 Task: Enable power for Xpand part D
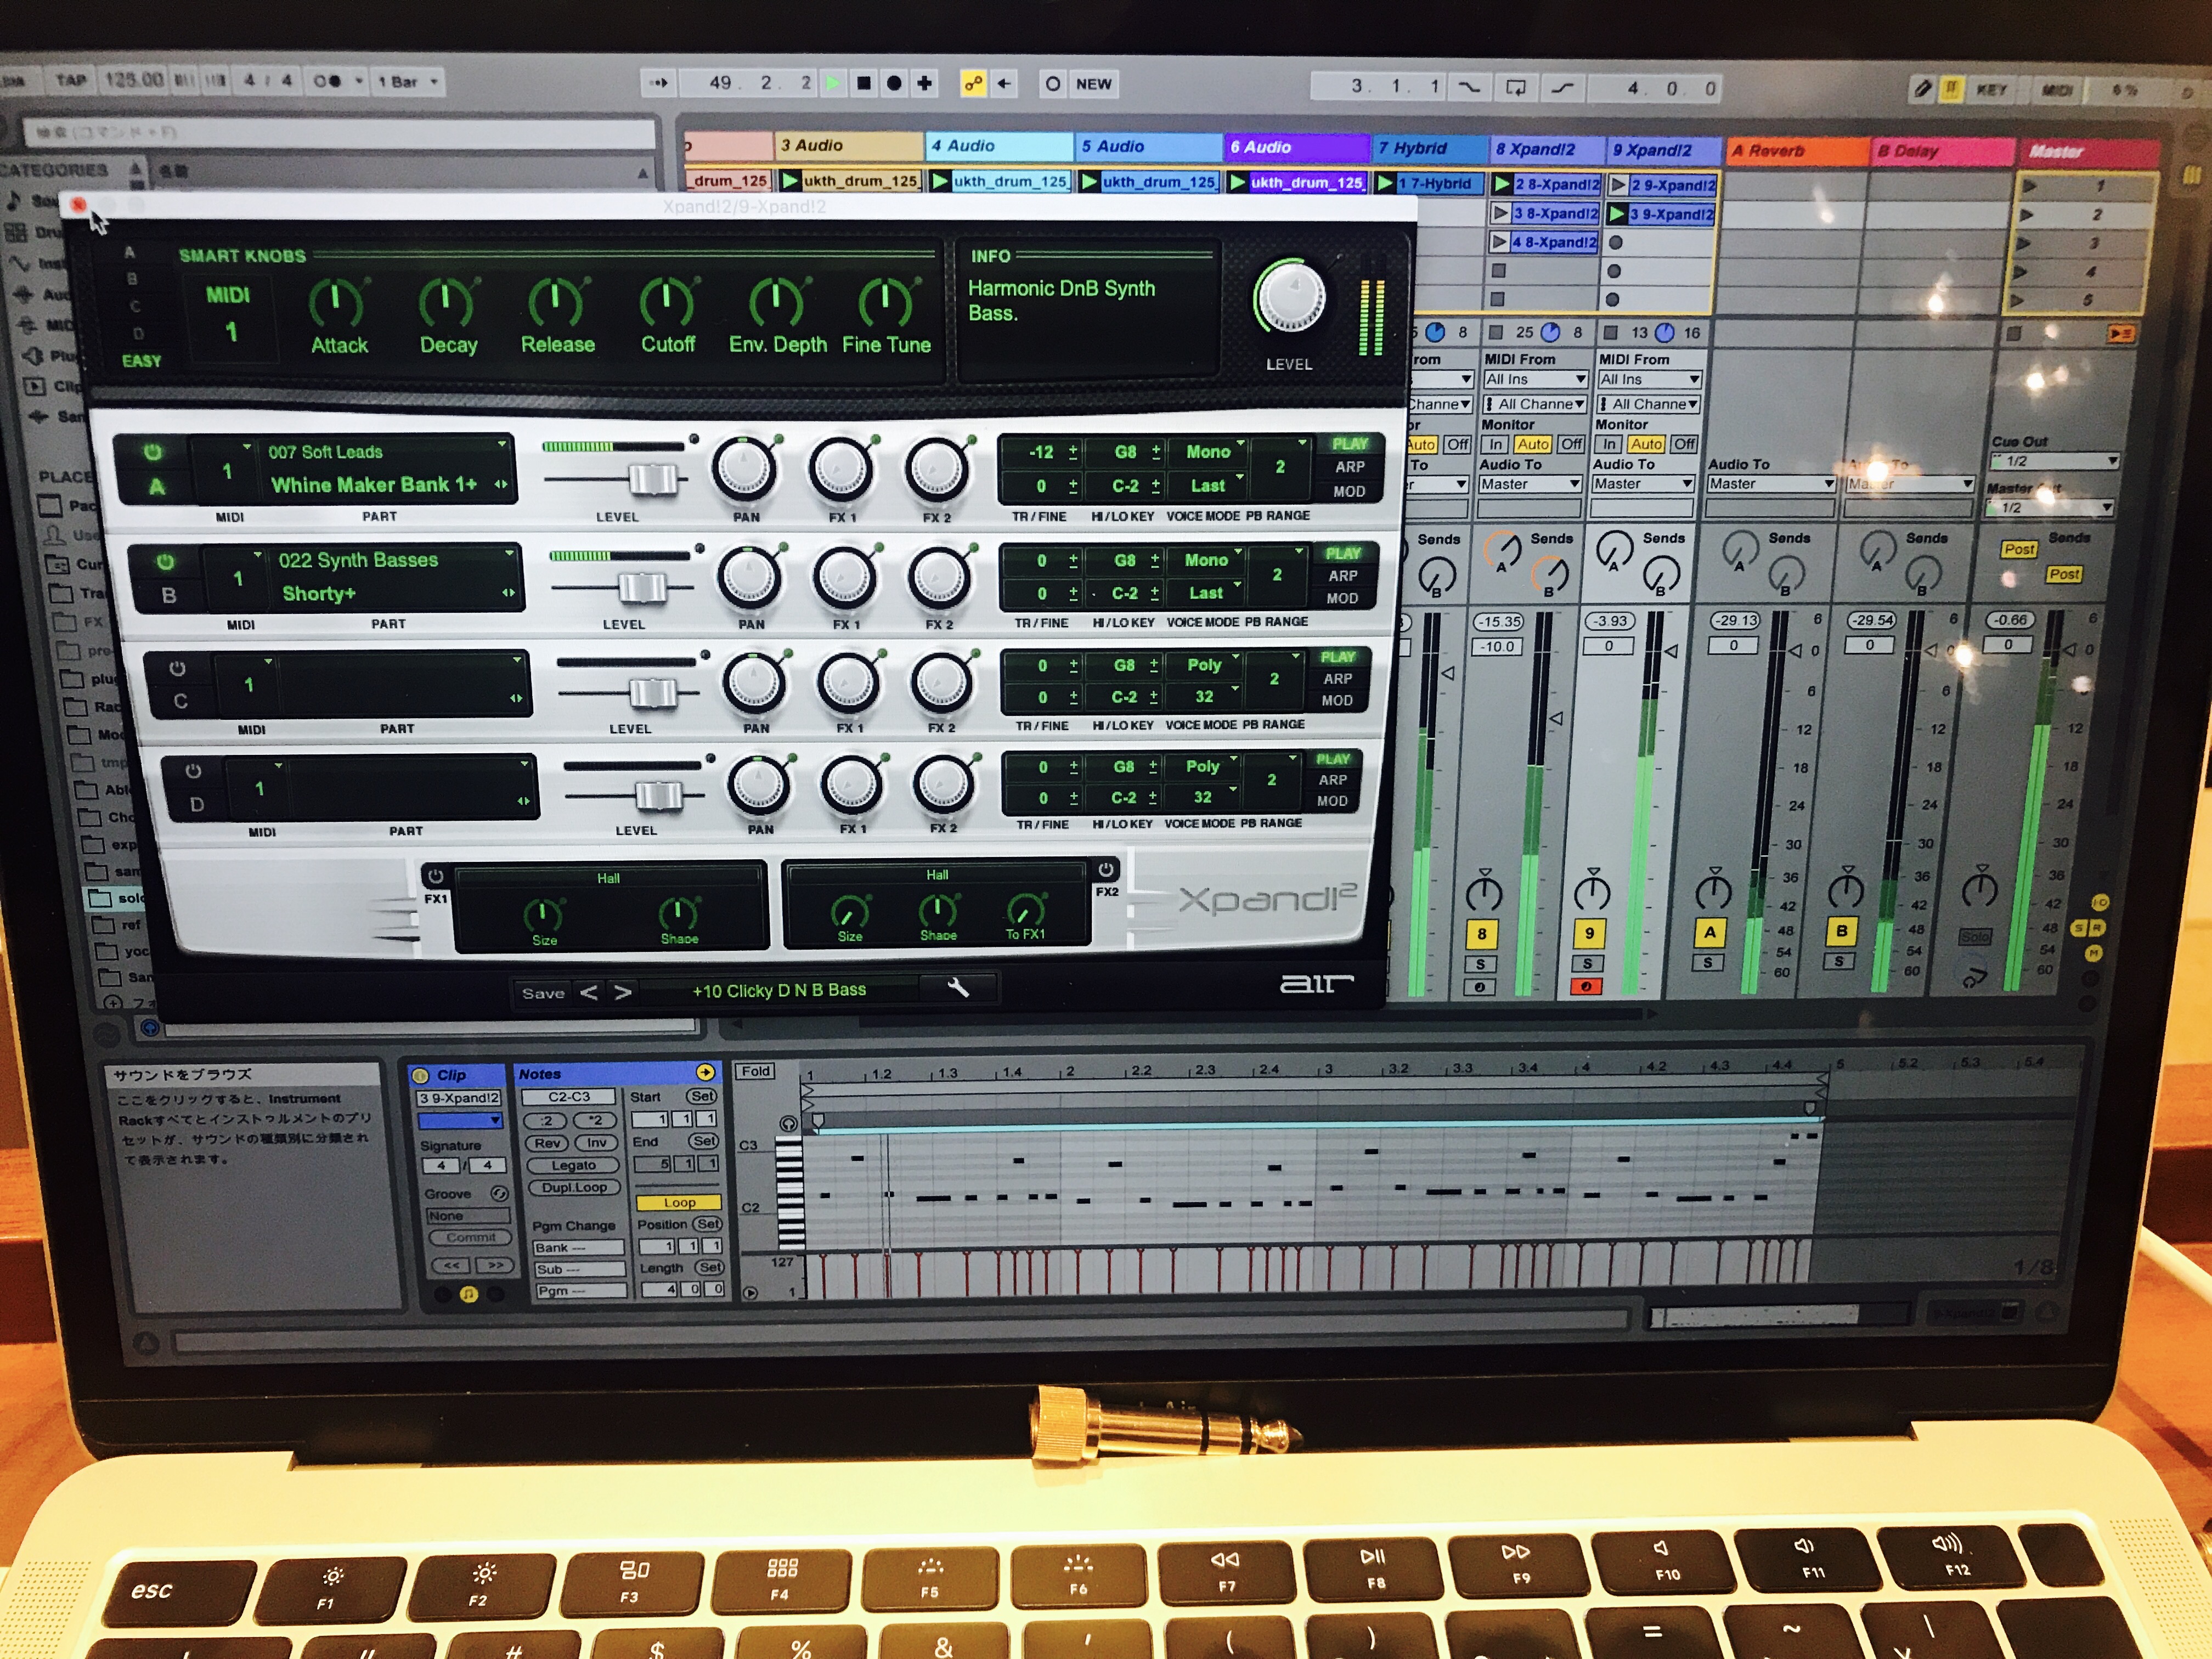(193, 771)
